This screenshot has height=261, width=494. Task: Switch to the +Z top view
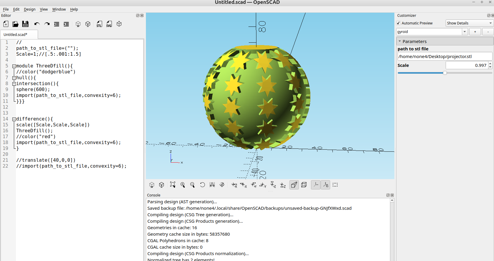(x=273, y=185)
